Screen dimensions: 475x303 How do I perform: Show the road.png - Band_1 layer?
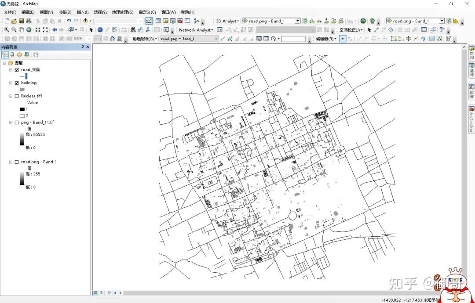point(17,162)
